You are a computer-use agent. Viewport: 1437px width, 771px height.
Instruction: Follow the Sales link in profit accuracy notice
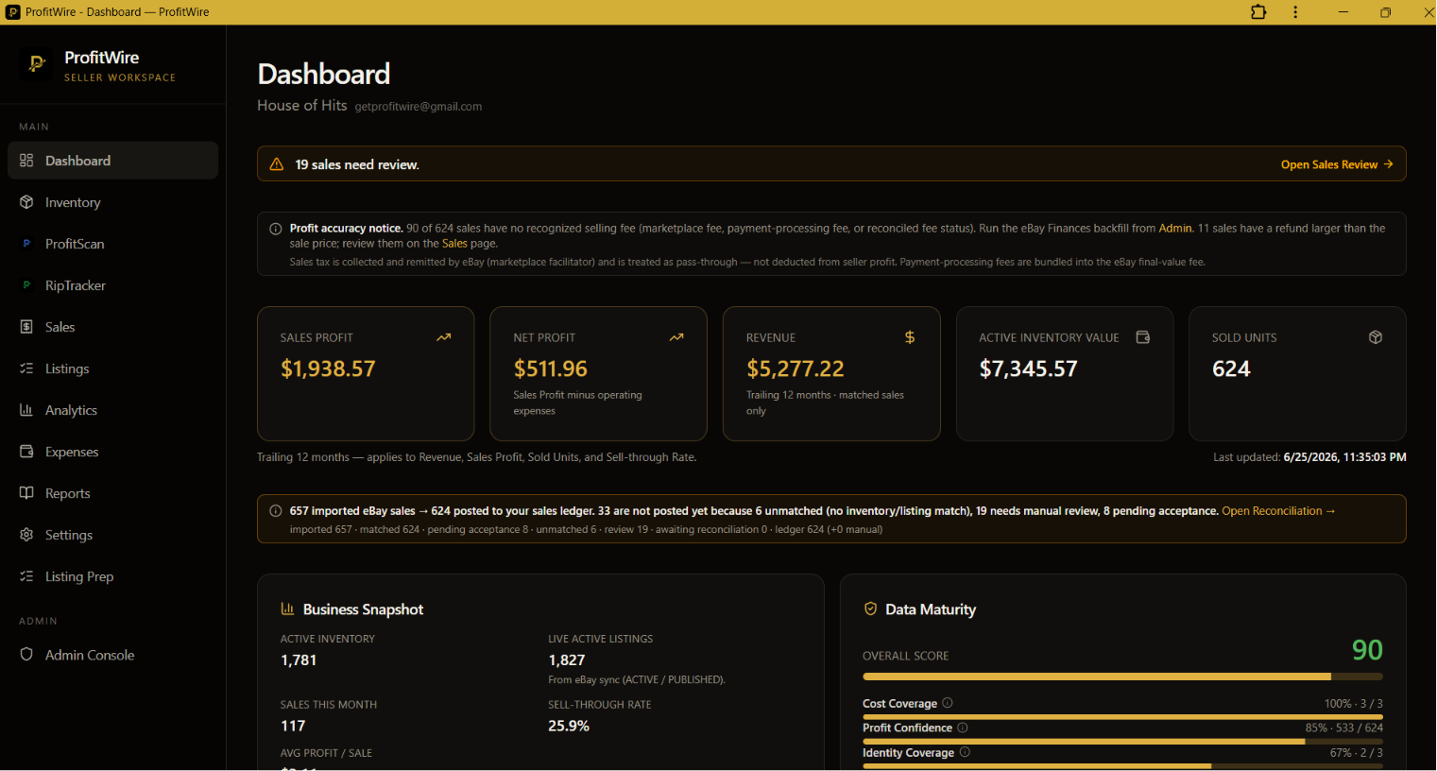point(454,244)
